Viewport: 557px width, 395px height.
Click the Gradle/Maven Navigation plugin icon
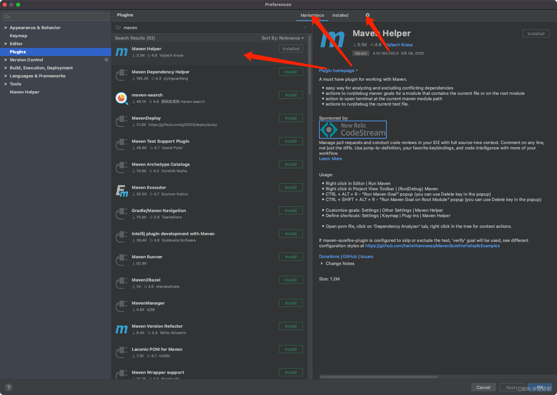pyautogui.click(x=121, y=214)
